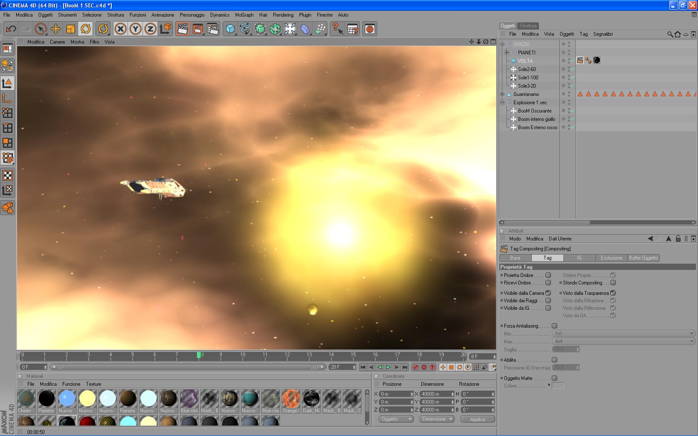
Task: Click the Applica button
Action: click(477, 419)
